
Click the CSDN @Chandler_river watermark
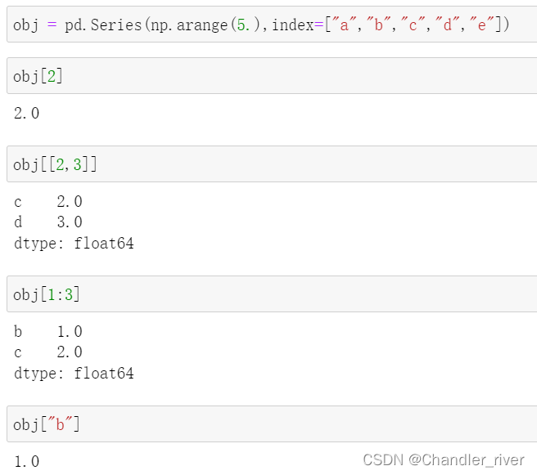tap(444, 460)
